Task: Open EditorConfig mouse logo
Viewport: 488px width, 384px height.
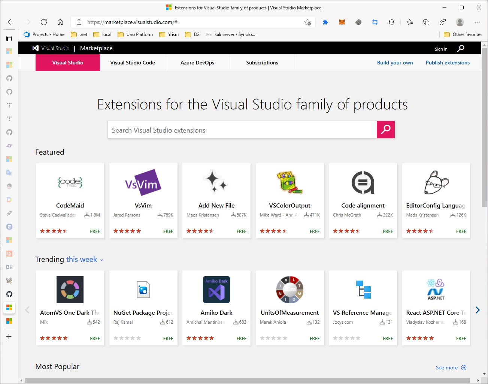Action: pyautogui.click(x=436, y=182)
